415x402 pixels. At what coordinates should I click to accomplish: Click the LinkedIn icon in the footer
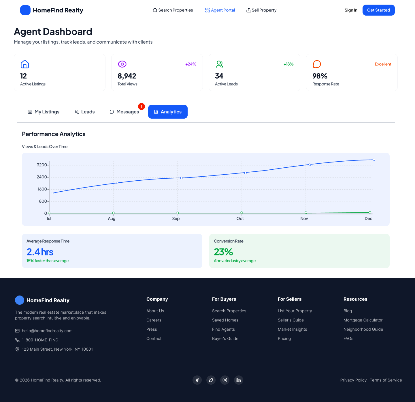pos(239,380)
